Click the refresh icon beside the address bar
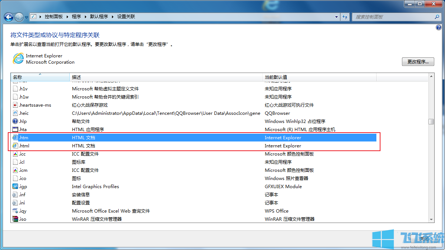 (345, 17)
